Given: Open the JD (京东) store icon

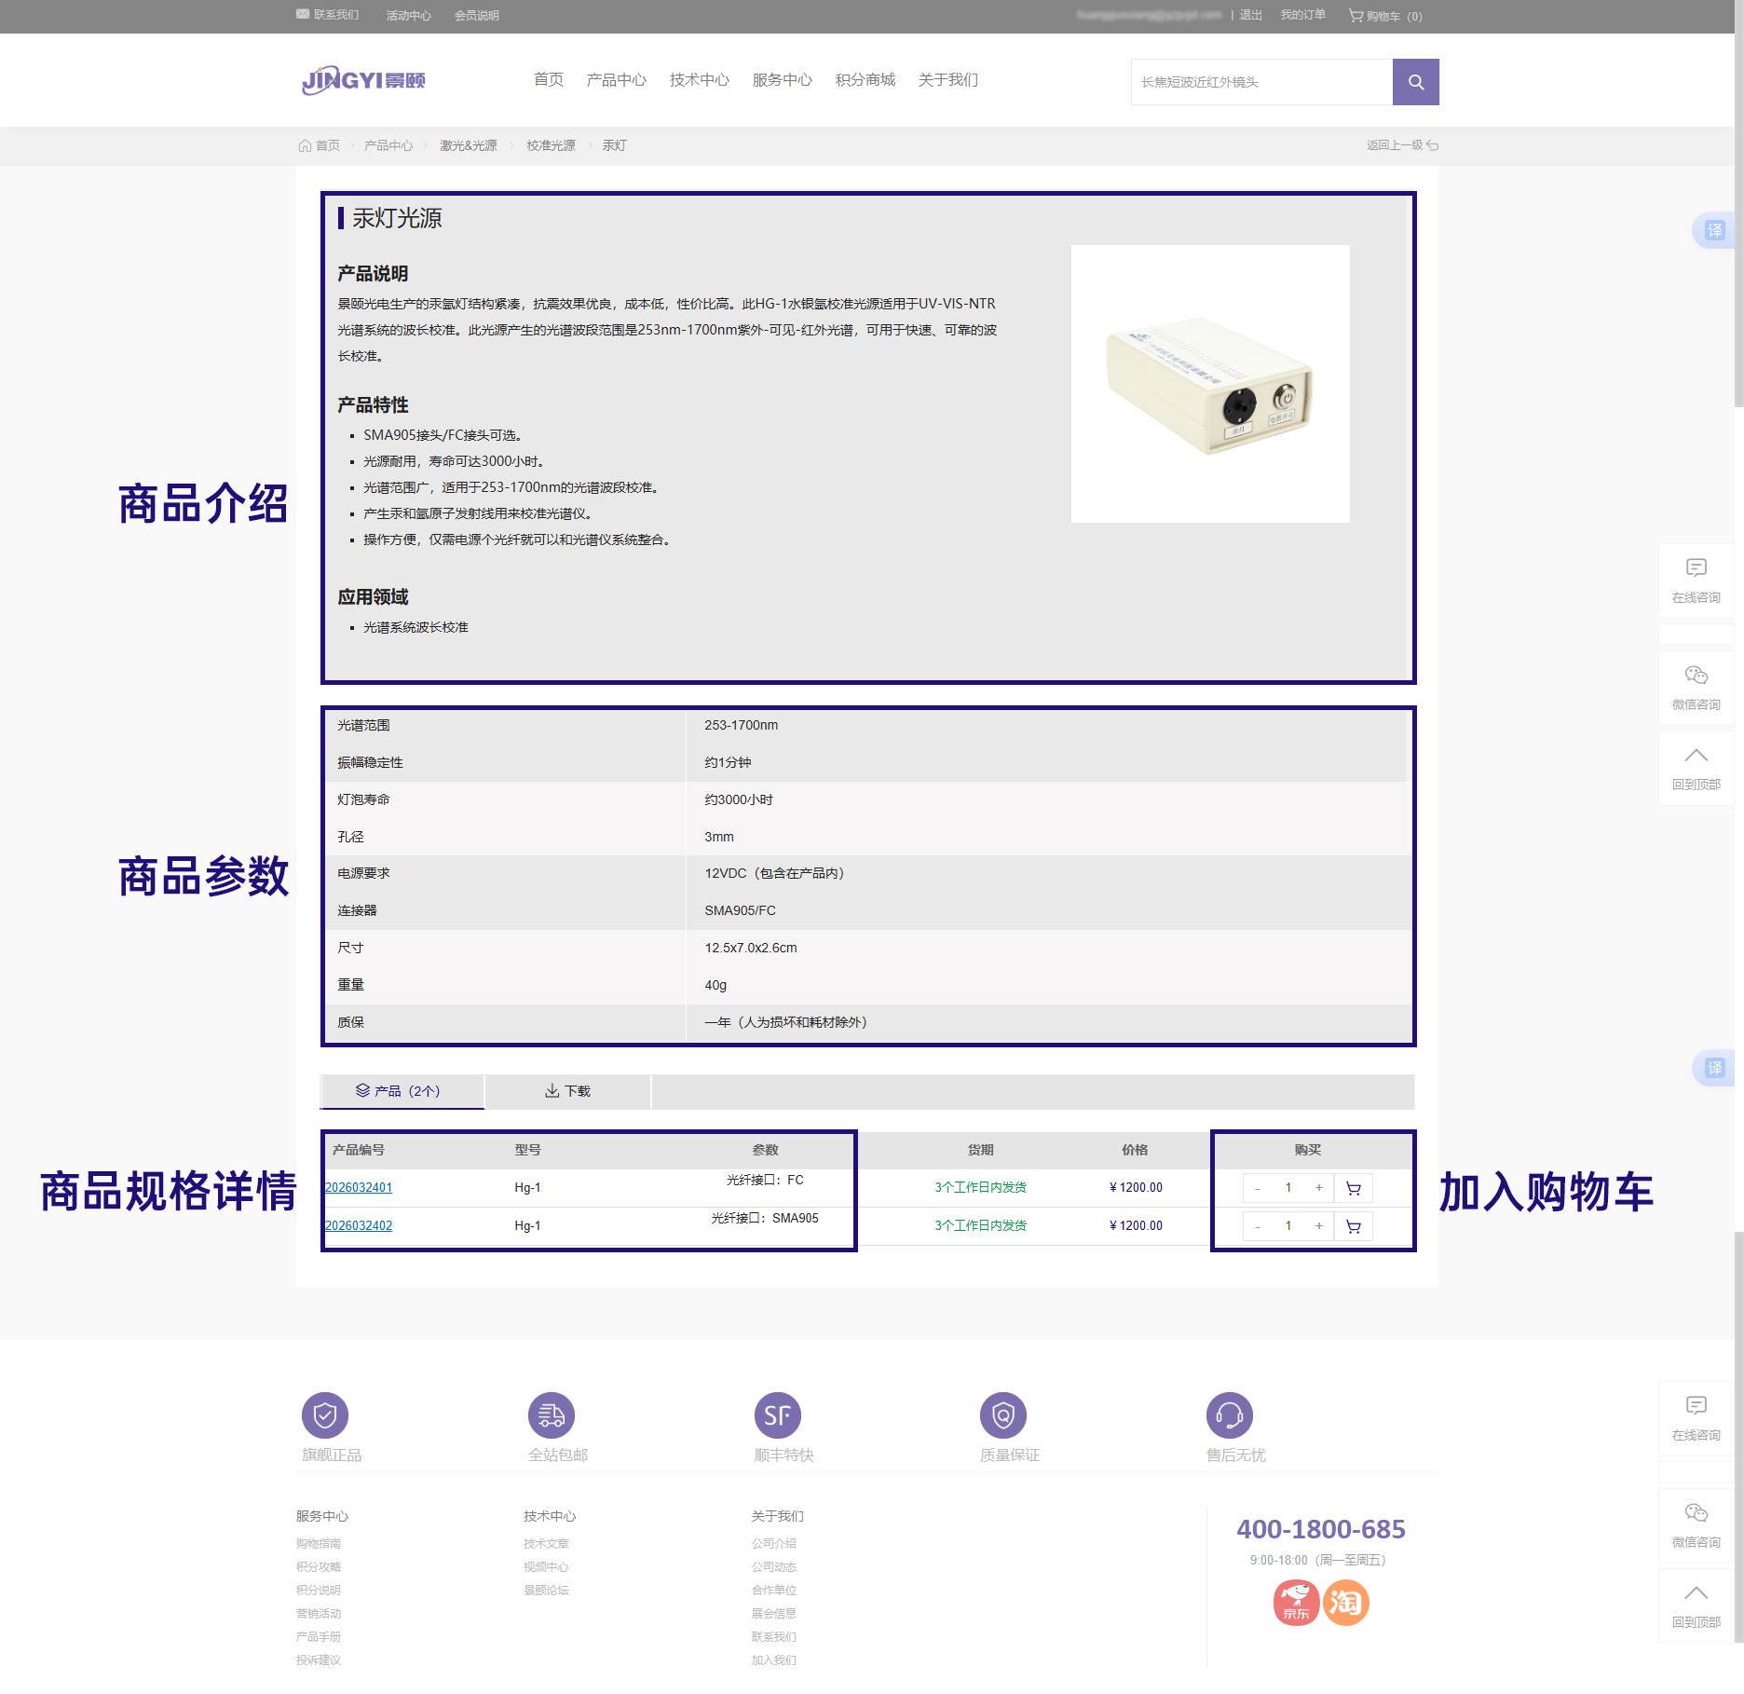Looking at the screenshot, I should click(1296, 1603).
